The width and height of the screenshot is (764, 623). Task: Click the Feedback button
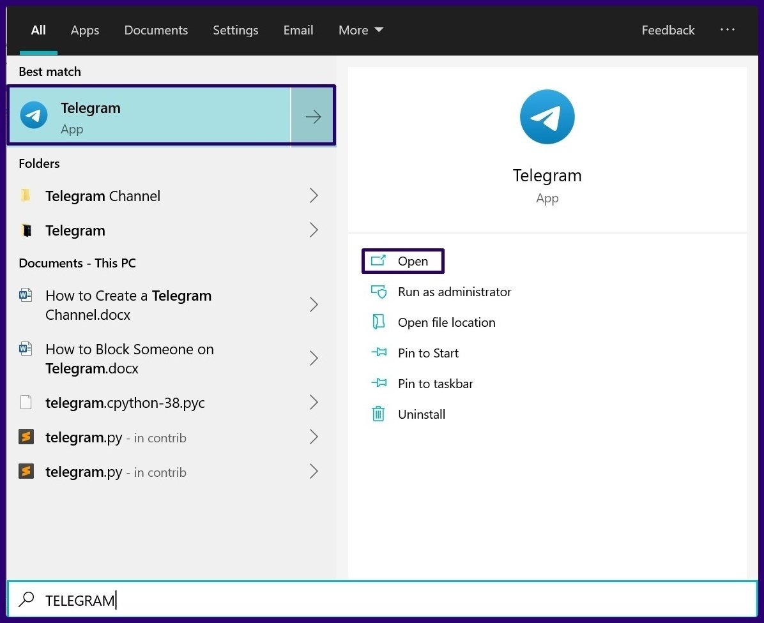coord(668,30)
